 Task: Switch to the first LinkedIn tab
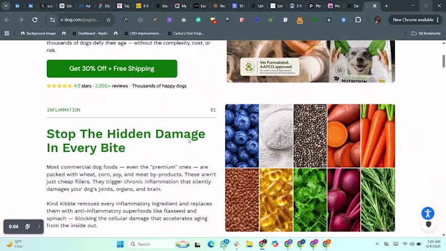17,6
